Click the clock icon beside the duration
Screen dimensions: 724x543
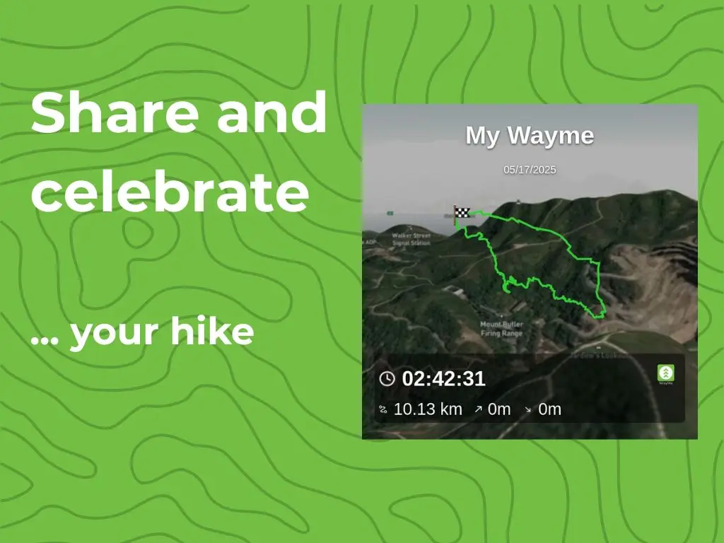(387, 379)
